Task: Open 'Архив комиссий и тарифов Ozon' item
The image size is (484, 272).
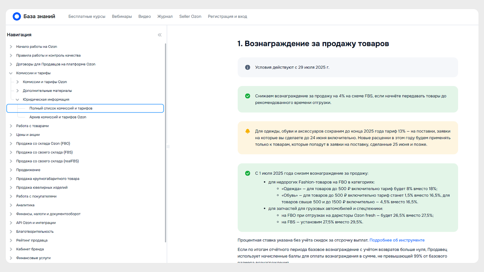Action: coord(58,117)
